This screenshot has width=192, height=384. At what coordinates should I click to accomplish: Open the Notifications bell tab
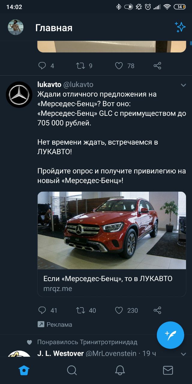click(120, 370)
